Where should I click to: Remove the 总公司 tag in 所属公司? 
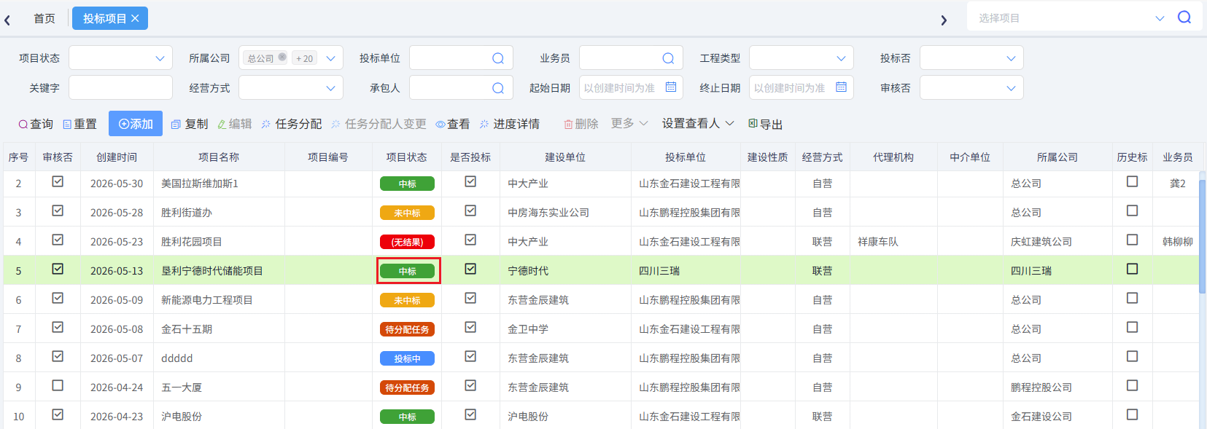coord(282,58)
